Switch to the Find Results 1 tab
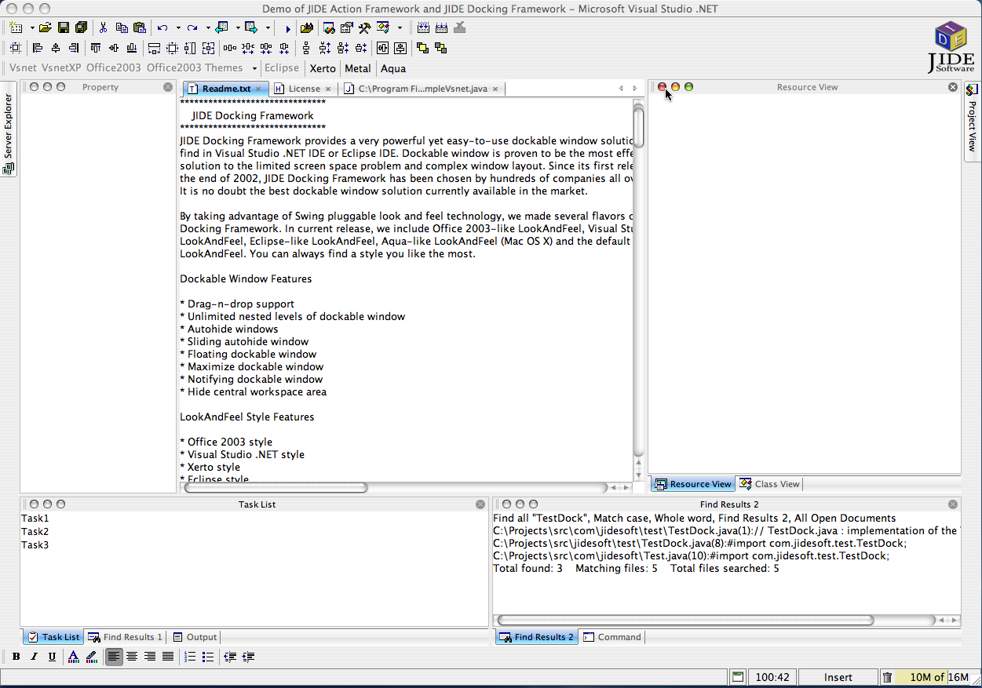 [x=126, y=637]
